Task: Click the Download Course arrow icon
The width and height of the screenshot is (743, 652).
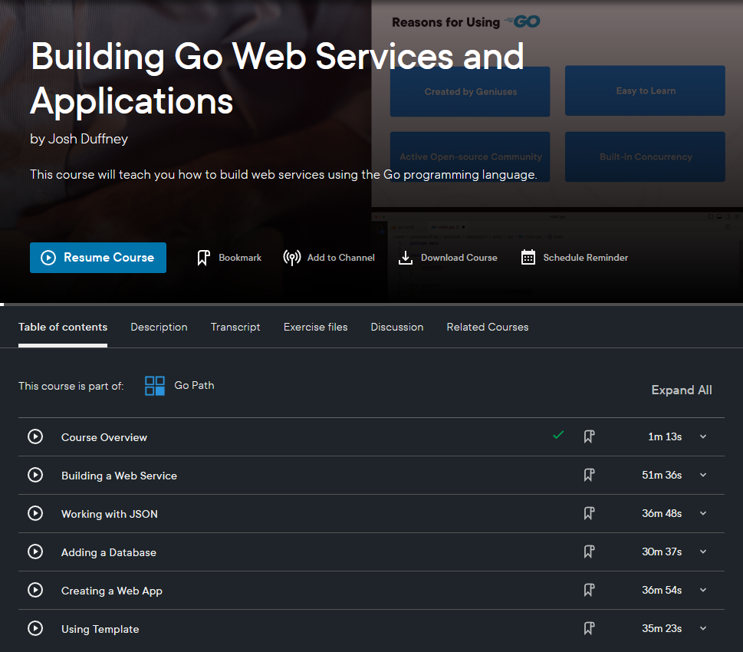Action: tap(406, 258)
